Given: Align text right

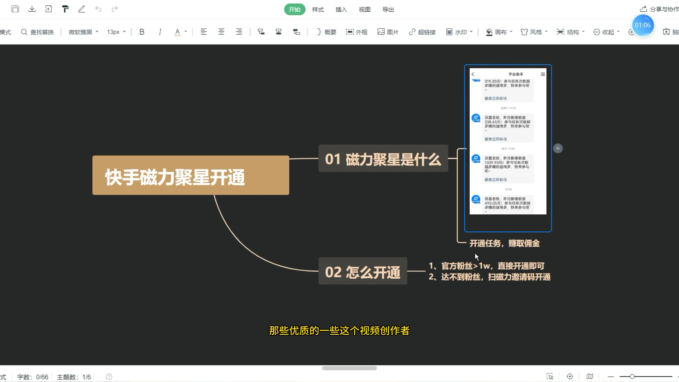Looking at the screenshot, I should (x=239, y=32).
